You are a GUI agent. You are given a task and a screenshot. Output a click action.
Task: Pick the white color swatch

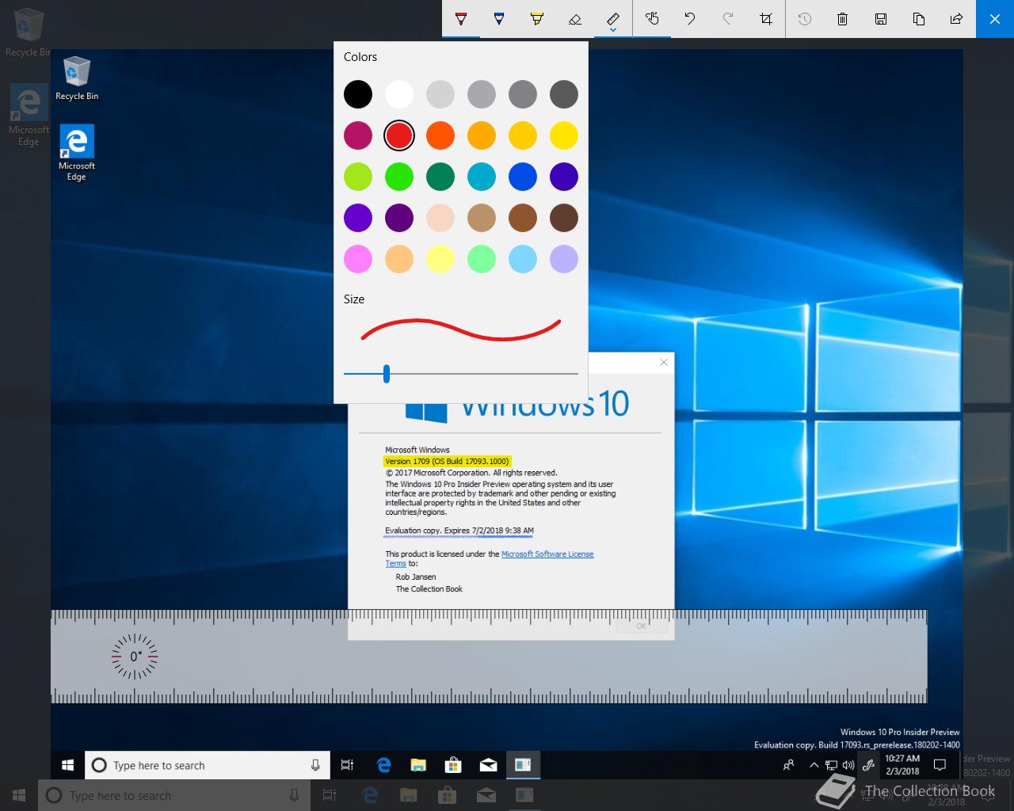coord(399,94)
